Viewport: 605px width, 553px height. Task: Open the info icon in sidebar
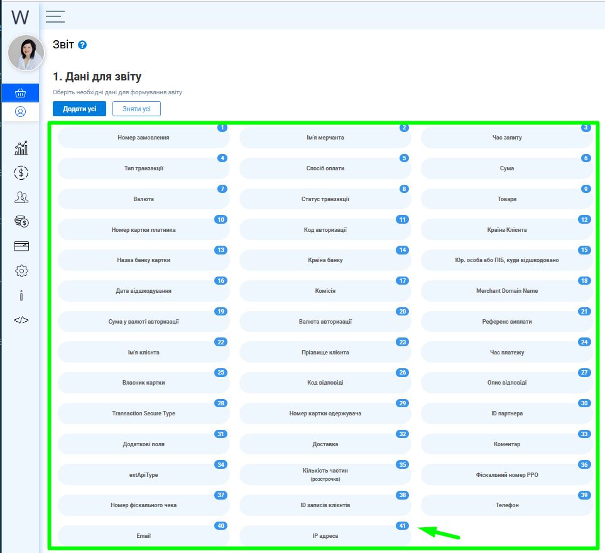pos(21,295)
